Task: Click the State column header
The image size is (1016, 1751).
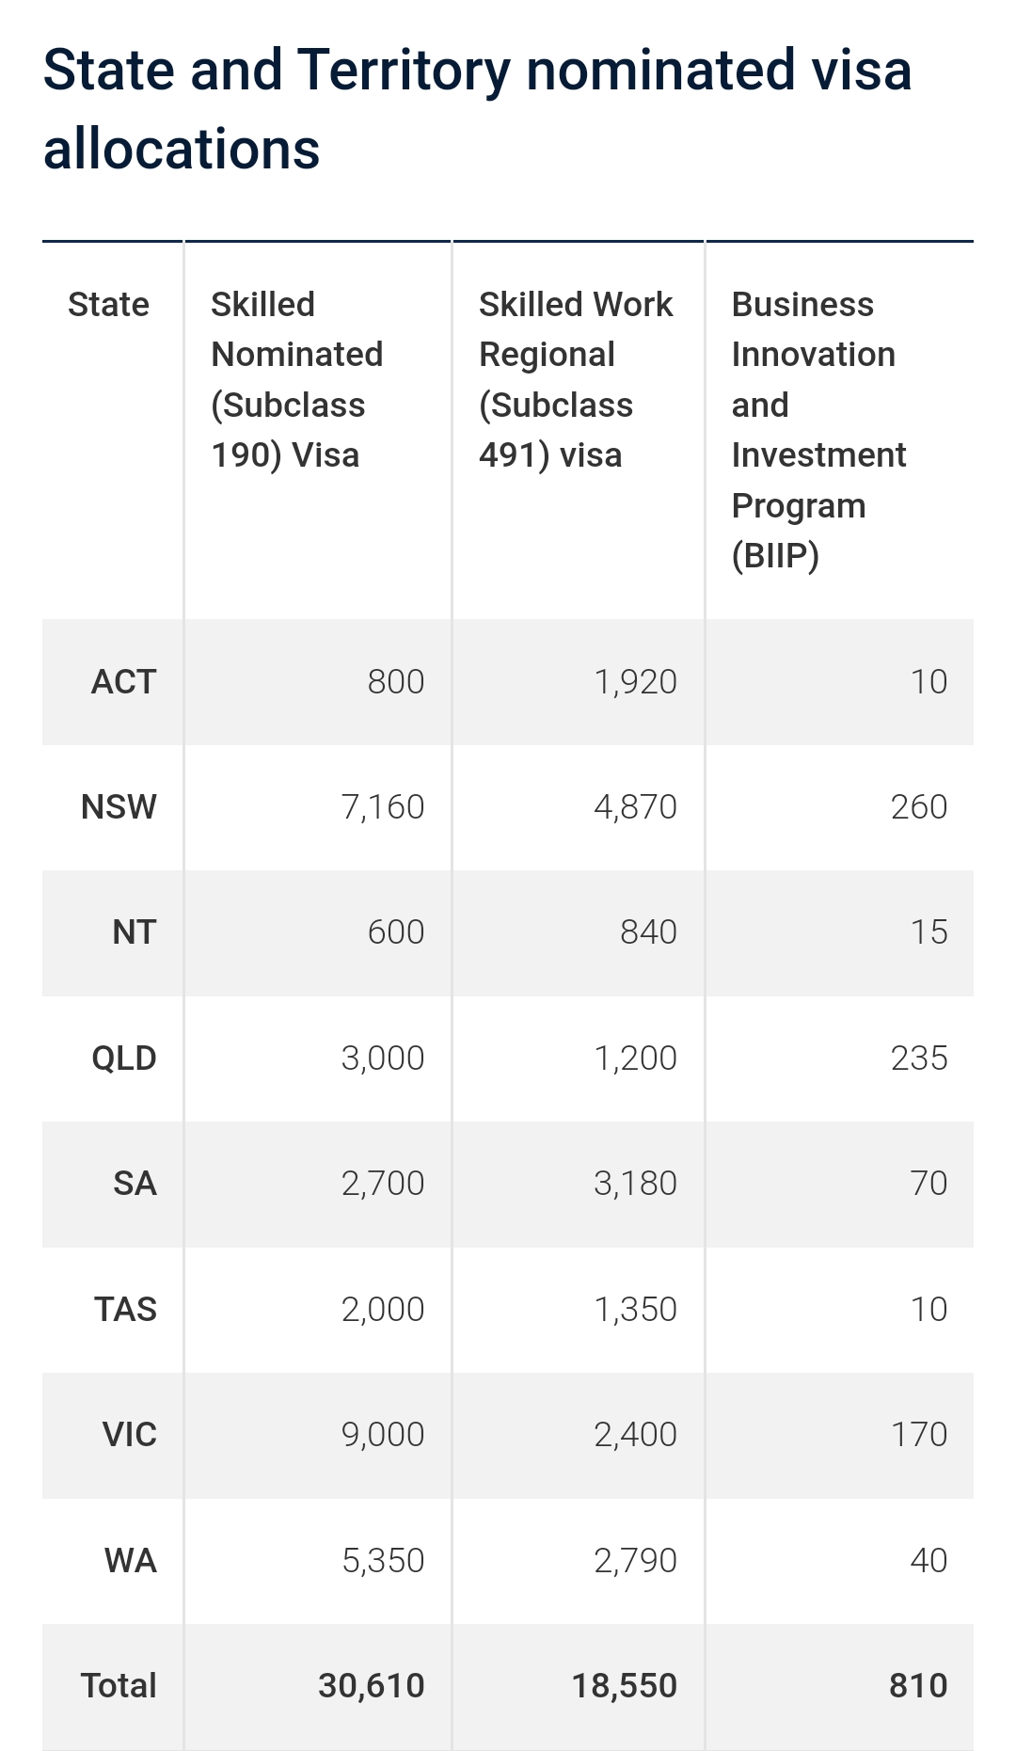Action: 108,305
